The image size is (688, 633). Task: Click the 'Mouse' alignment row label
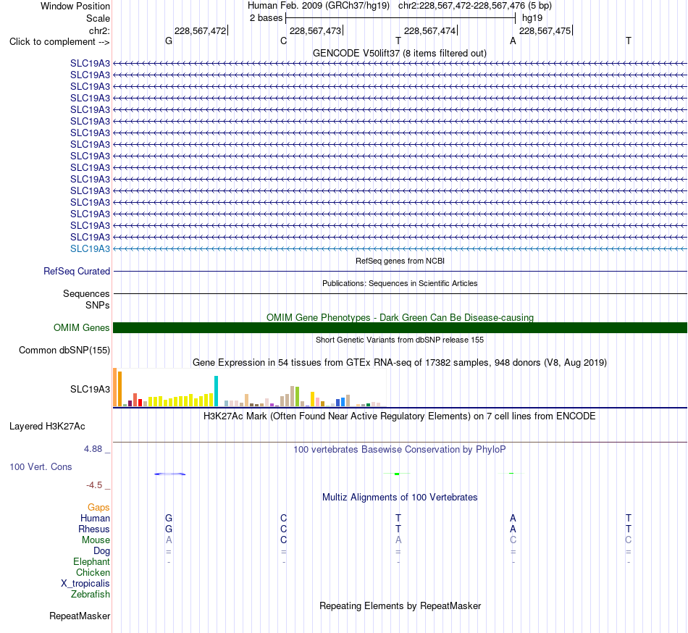tap(96, 540)
